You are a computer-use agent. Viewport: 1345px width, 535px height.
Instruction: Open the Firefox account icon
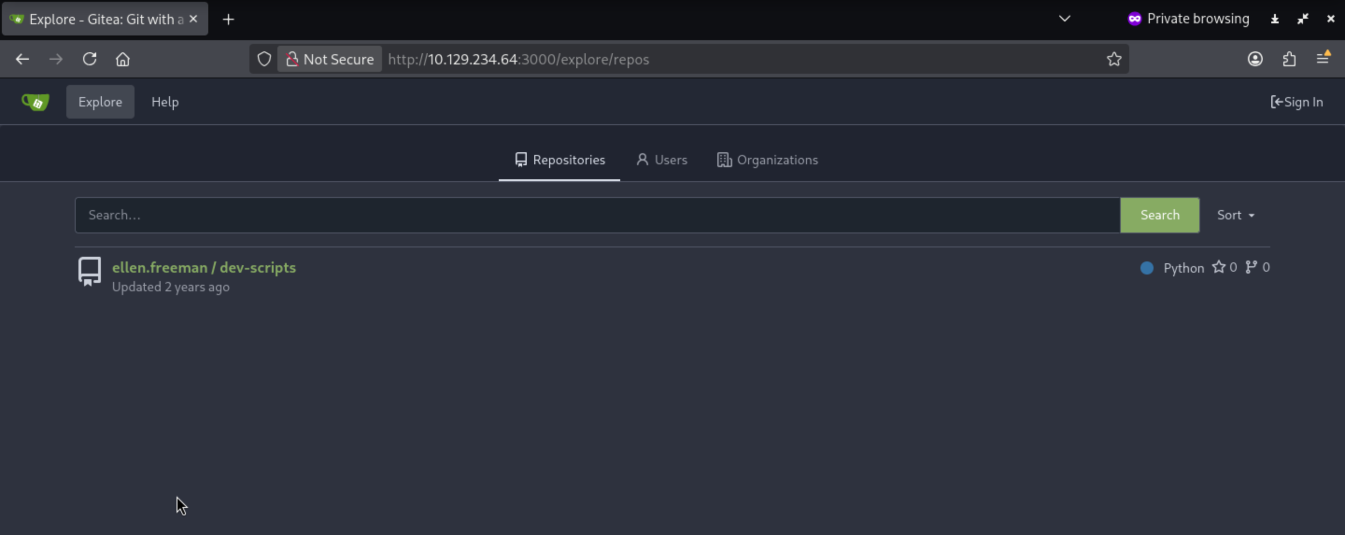click(1255, 59)
